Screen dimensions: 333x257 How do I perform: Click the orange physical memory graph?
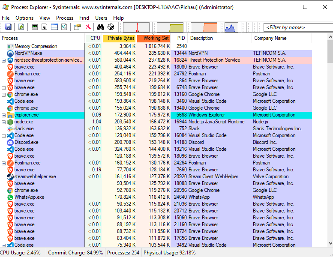(x=204, y=27)
